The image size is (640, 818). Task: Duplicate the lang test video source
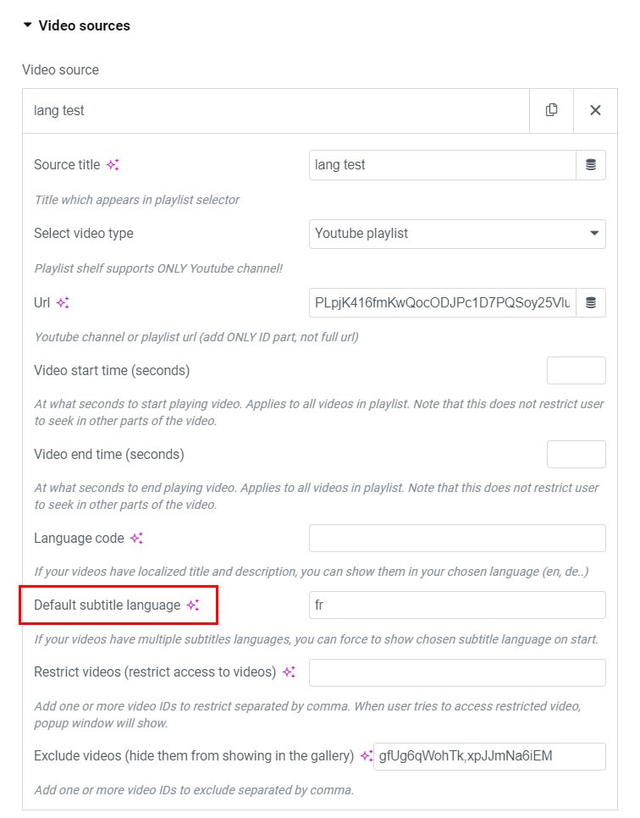coord(552,110)
